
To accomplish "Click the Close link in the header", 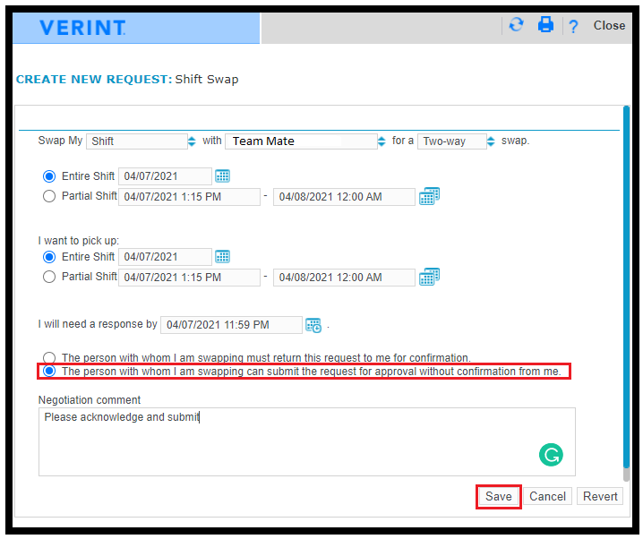I will point(609,25).
